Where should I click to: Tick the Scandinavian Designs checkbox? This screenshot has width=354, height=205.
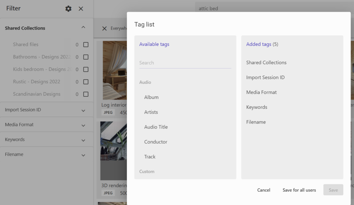[86, 94]
